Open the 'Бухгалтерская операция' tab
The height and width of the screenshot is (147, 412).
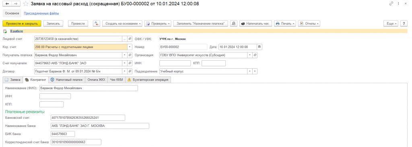[x=148, y=80]
